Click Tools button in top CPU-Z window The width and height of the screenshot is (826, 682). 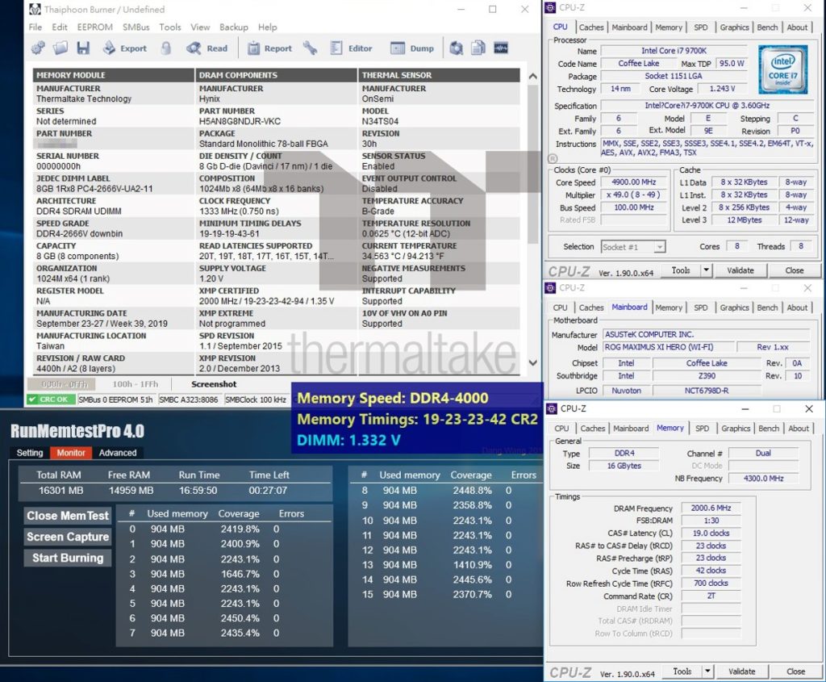pos(681,270)
